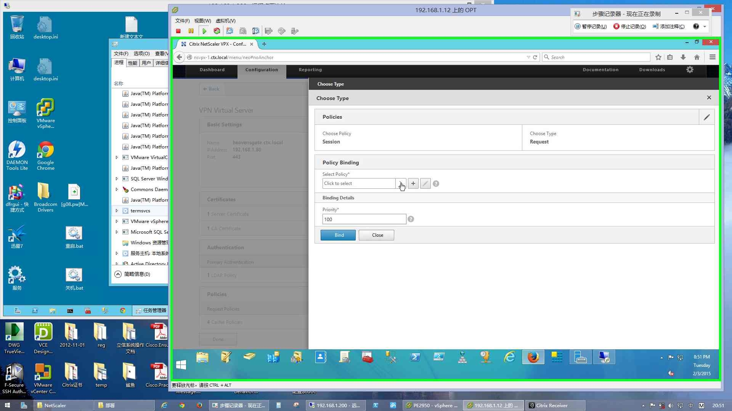Open 虚拟机(V) menu in console window
This screenshot has width=732, height=411.
(225, 21)
